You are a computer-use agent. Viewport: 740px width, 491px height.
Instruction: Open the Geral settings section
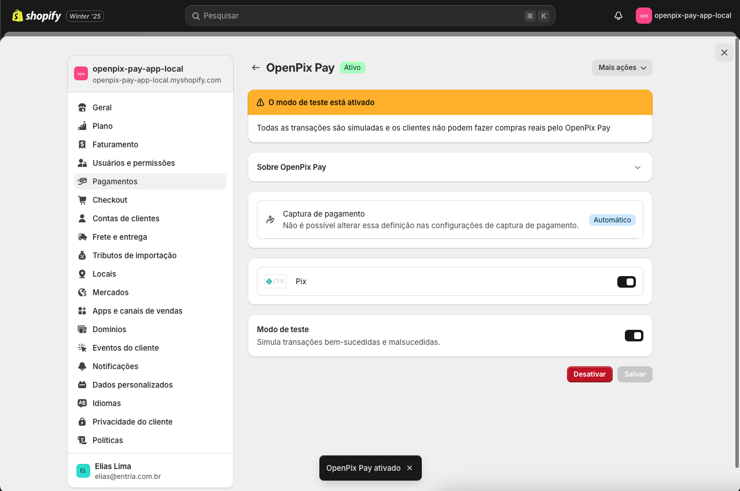pyautogui.click(x=102, y=107)
